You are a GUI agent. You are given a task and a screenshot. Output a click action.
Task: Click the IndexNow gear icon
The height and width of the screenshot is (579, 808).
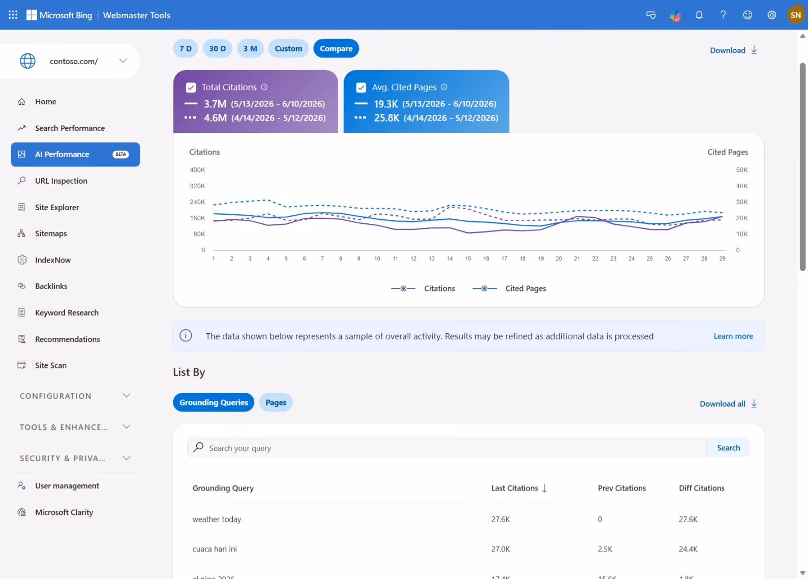point(21,260)
